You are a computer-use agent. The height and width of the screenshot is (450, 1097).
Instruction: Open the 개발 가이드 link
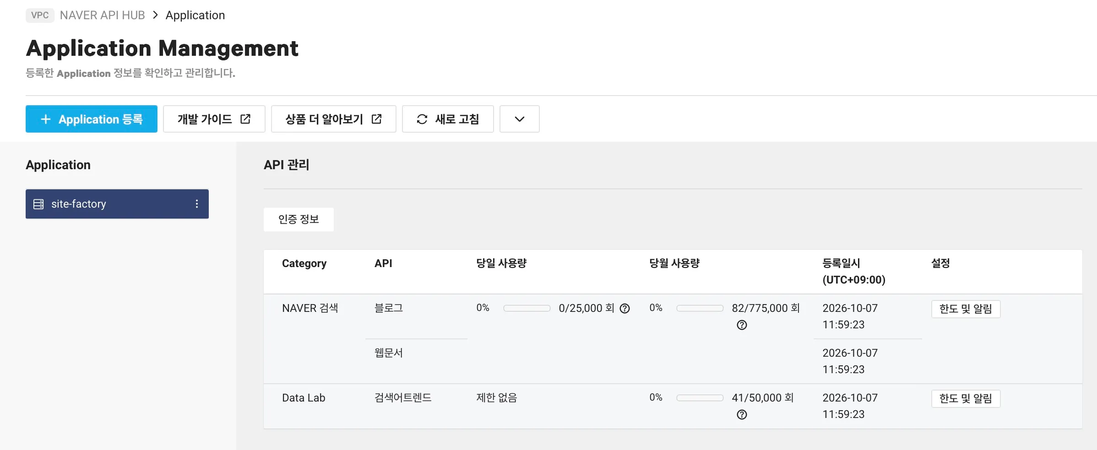(x=214, y=119)
